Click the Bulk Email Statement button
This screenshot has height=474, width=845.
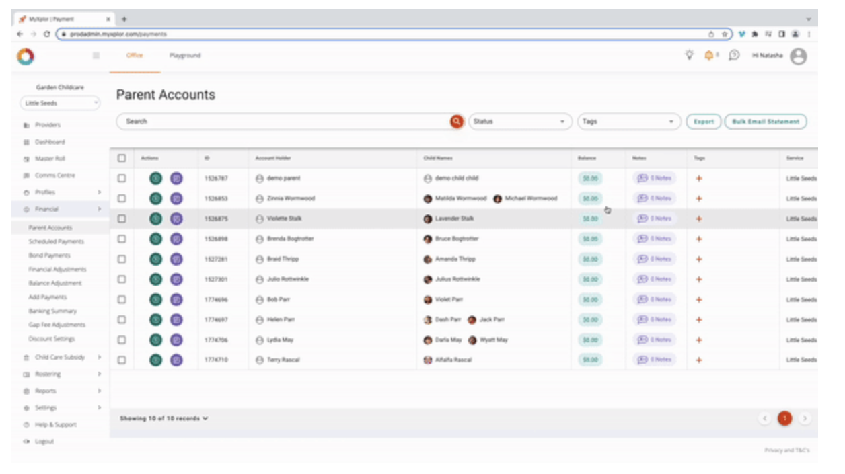(x=766, y=122)
